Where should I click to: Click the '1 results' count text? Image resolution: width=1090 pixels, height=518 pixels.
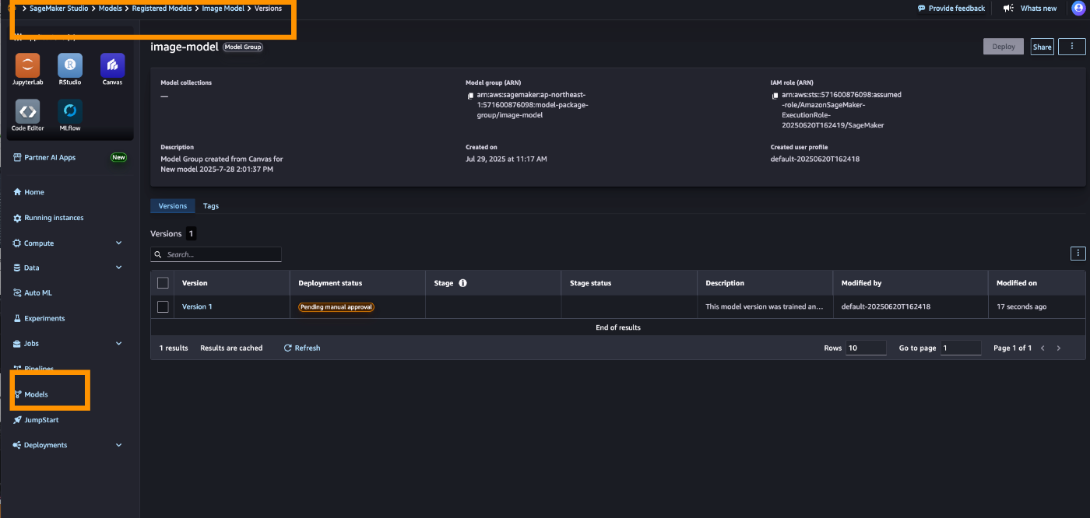pyautogui.click(x=174, y=348)
